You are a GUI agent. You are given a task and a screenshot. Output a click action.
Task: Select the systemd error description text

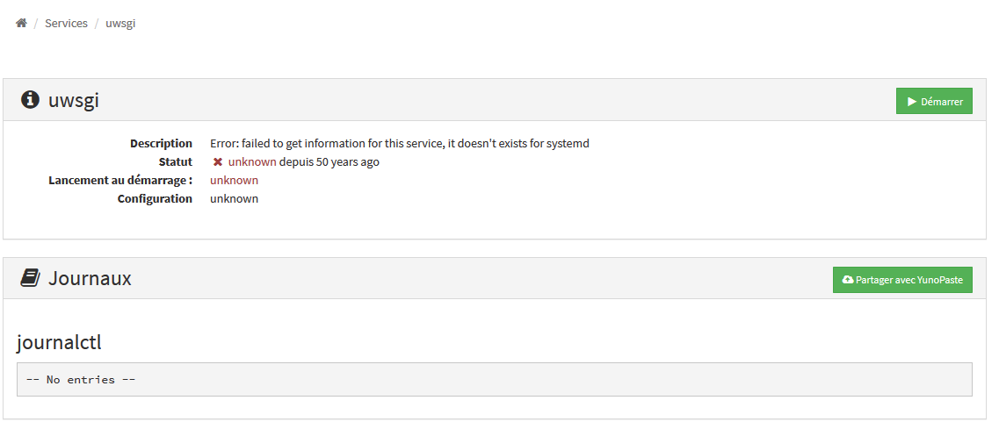point(400,143)
